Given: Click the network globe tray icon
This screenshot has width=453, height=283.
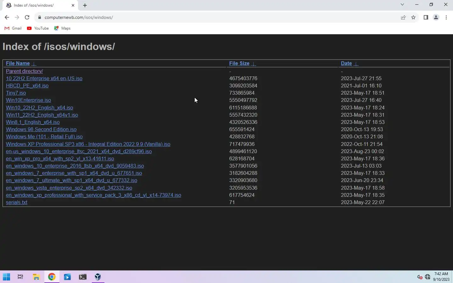Looking at the screenshot, I should pos(428,277).
